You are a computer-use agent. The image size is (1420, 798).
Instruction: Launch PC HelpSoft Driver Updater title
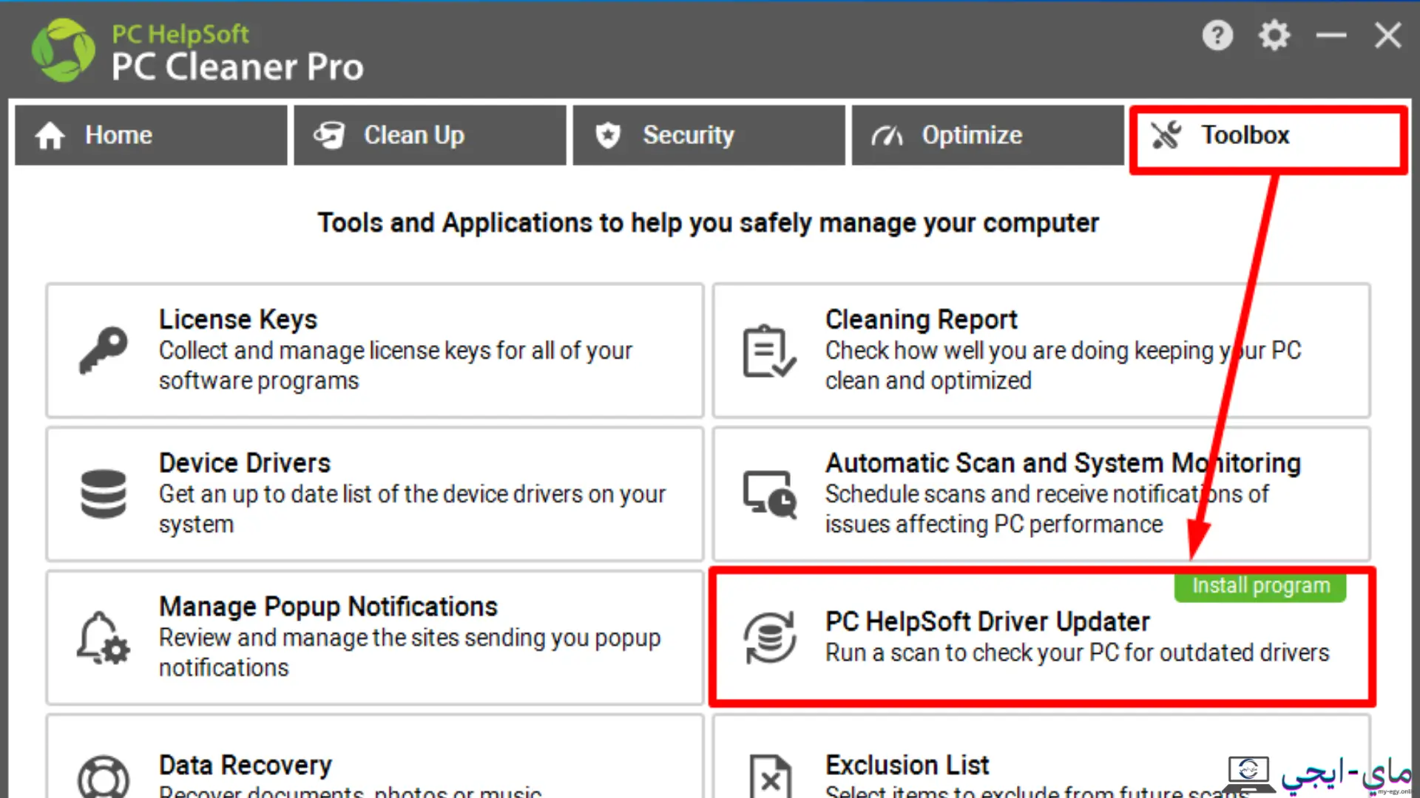[x=987, y=622]
